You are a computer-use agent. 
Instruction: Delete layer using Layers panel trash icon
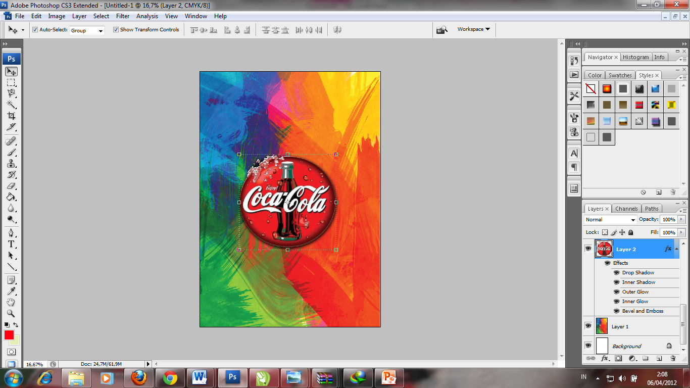click(673, 358)
